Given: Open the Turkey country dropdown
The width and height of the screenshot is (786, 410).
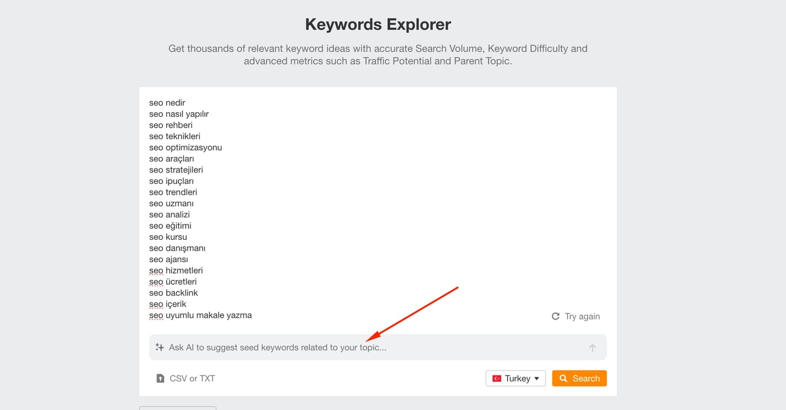Looking at the screenshot, I should tap(516, 378).
